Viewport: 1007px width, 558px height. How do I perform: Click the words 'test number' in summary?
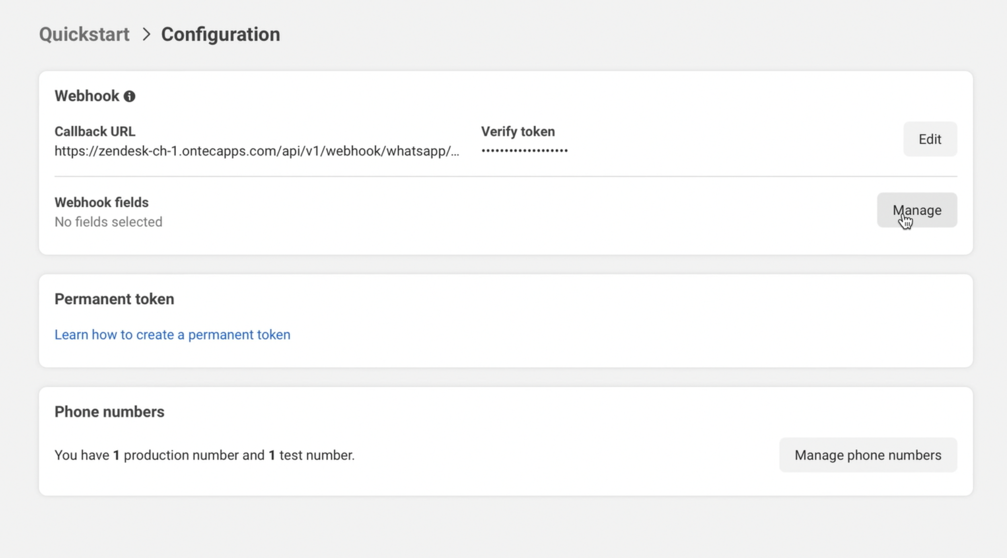pos(316,455)
